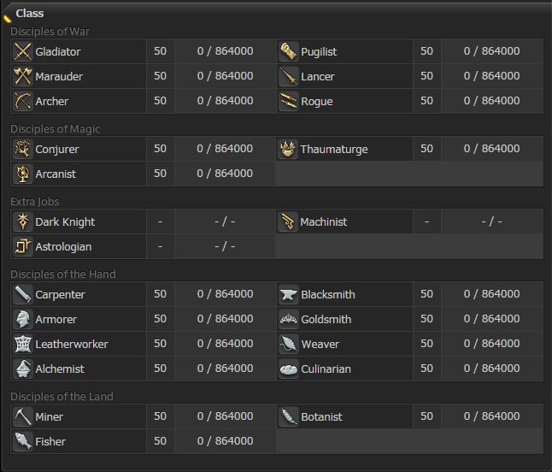The height and width of the screenshot is (472, 552).
Task: Click the Goldsmith class row label
Action: [x=326, y=320]
